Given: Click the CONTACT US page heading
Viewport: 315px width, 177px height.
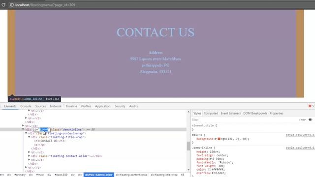Looking at the screenshot, I should point(156,32).
